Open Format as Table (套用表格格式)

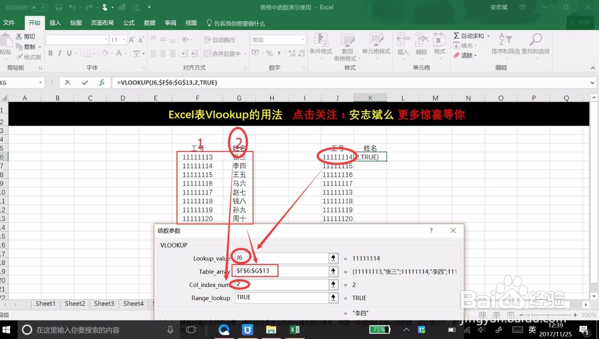tap(347, 47)
